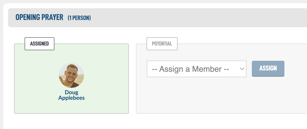Click the smiling man's avatar image

click(x=71, y=75)
